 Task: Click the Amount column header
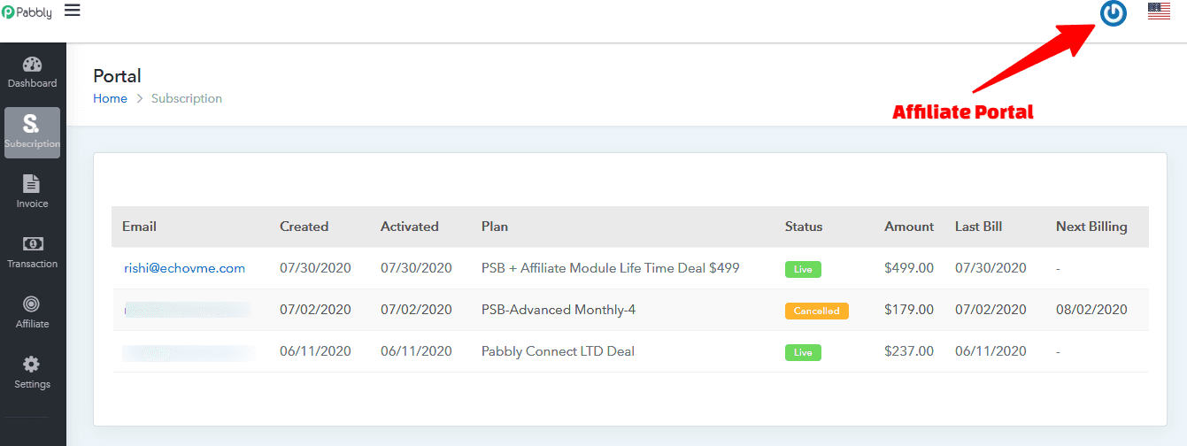pos(909,227)
